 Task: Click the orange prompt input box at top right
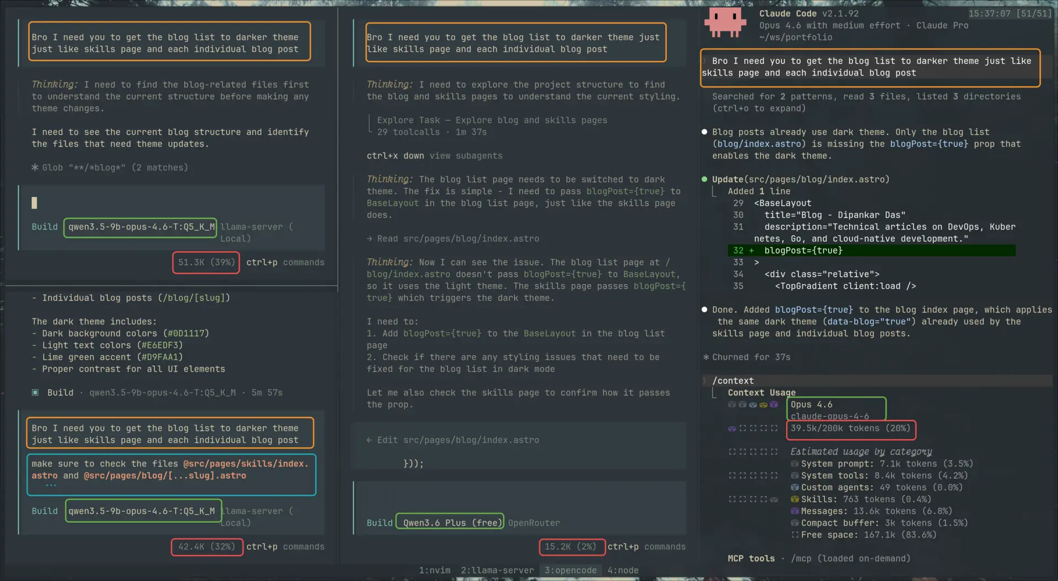(x=871, y=67)
